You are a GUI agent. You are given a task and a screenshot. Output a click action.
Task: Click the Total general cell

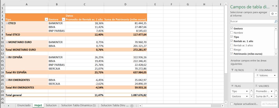click(27, 95)
